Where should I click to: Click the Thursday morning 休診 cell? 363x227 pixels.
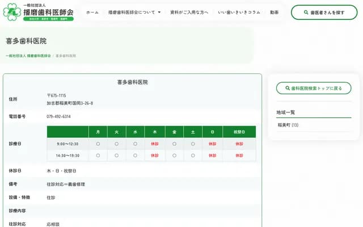[x=155, y=144]
